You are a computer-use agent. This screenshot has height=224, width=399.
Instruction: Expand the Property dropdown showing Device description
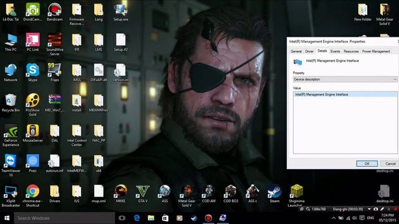(345, 79)
